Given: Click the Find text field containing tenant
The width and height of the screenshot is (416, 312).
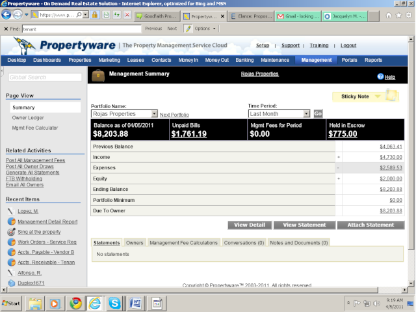Looking at the screenshot, I should click(82, 29).
